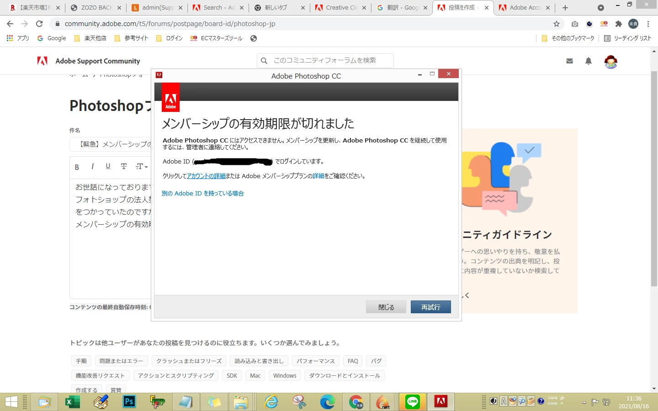Open the Chrome tab search dropdown arrow
The height and width of the screenshot is (411, 658).
601,8
